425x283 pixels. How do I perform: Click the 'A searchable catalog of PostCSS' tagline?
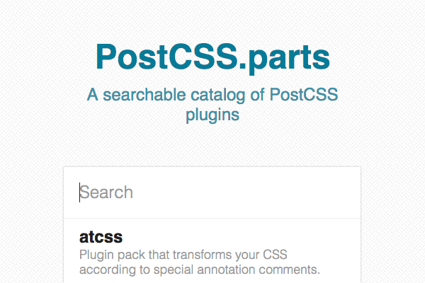(212, 95)
